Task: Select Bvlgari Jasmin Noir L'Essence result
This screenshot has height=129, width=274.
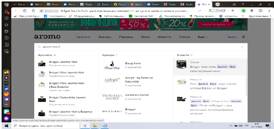Action: pos(71,112)
